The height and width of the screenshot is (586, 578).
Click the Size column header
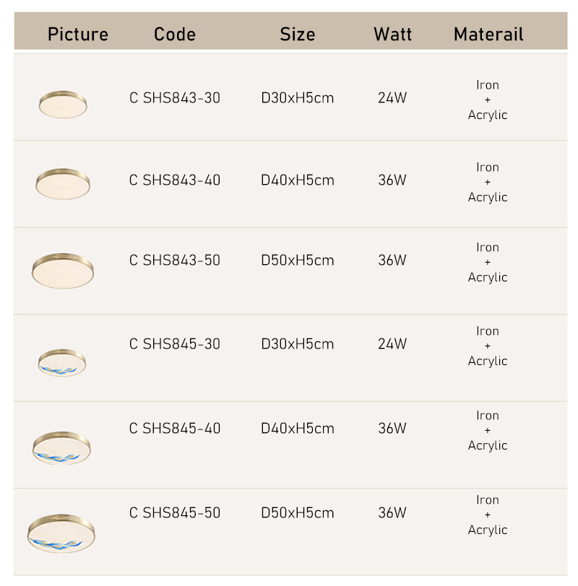coord(298,34)
